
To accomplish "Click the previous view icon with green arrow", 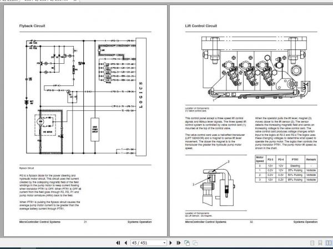I will (187, 243).
